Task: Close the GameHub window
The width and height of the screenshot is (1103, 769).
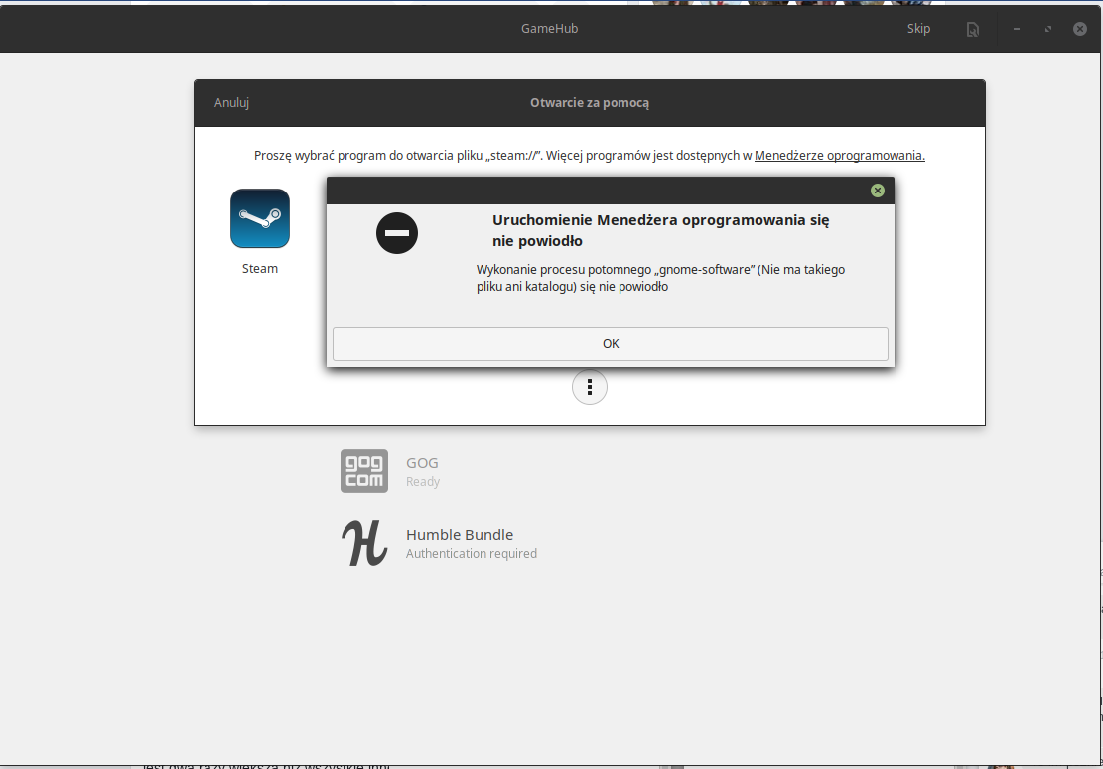Action: (x=1080, y=29)
